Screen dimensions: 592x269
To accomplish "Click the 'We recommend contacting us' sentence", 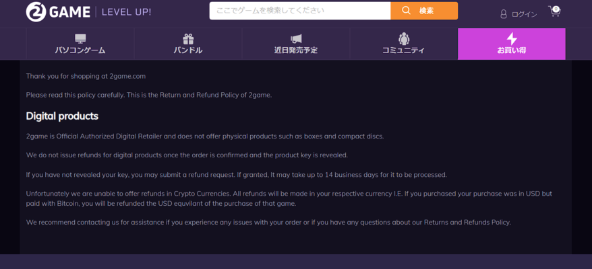I will (268, 223).
